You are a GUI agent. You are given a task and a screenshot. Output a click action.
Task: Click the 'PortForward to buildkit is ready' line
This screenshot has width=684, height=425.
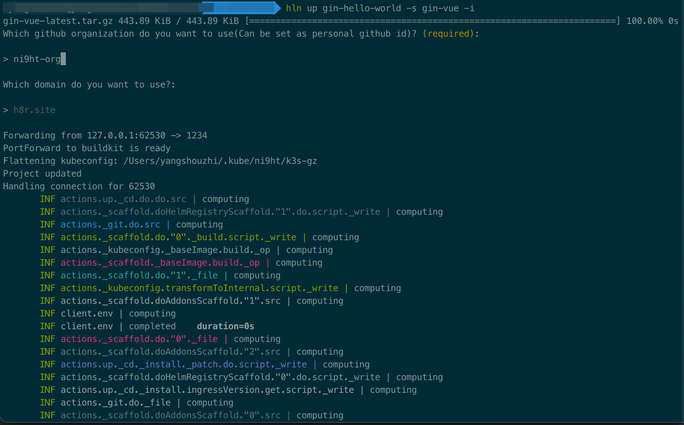click(87, 148)
